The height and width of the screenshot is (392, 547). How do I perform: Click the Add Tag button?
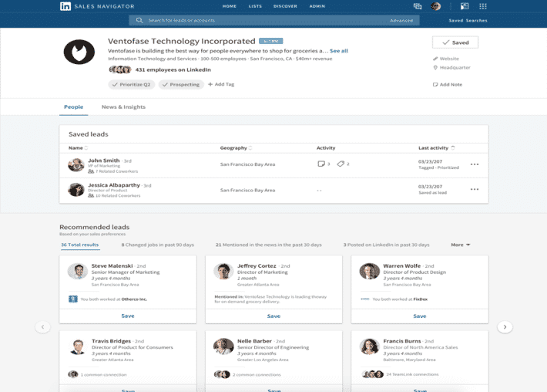(x=221, y=84)
